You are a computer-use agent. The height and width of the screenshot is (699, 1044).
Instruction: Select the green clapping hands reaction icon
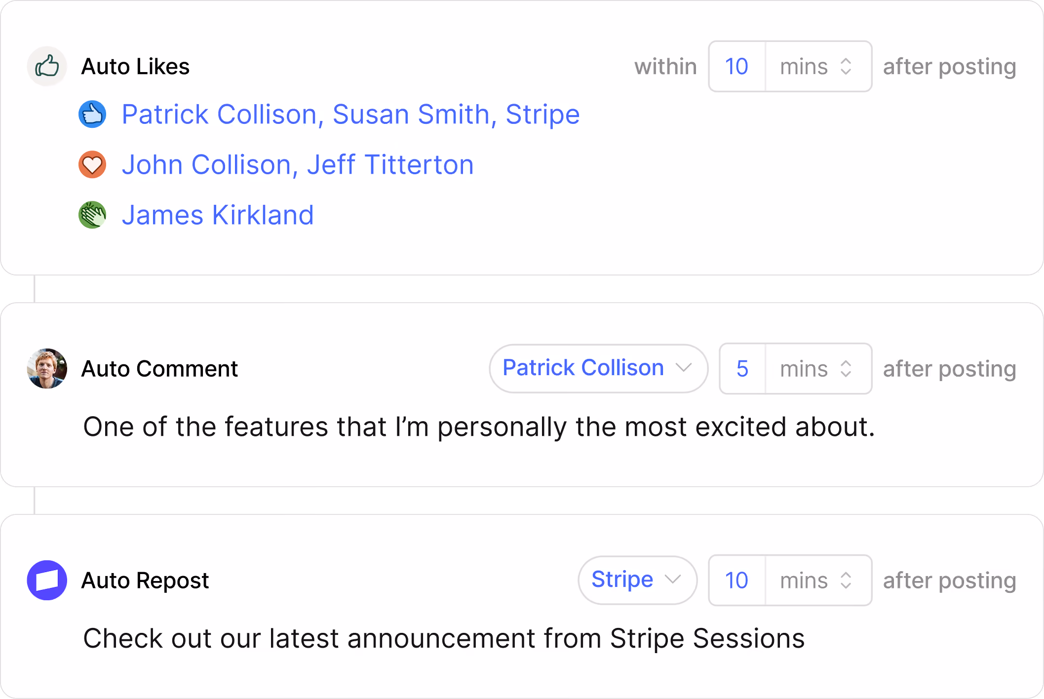(92, 215)
